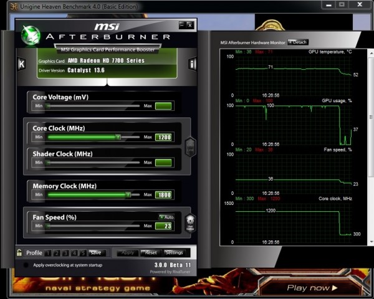
Task: Open the Kombustor K side button
Action: [21, 64]
